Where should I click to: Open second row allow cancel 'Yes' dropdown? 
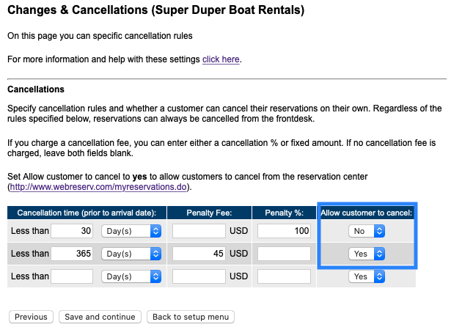coord(367,254)
